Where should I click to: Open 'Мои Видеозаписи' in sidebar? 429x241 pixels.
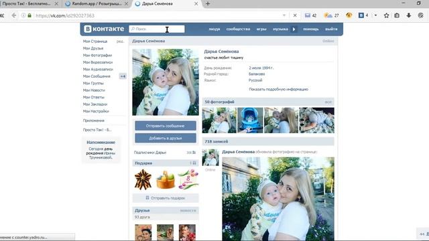tap(98, 62)
